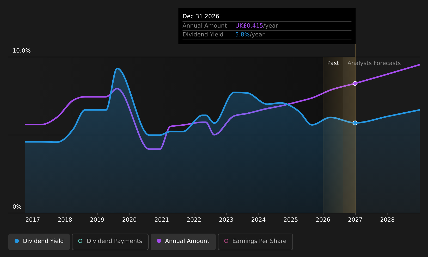Toggle the Dividend Yield series

point(39,242)
